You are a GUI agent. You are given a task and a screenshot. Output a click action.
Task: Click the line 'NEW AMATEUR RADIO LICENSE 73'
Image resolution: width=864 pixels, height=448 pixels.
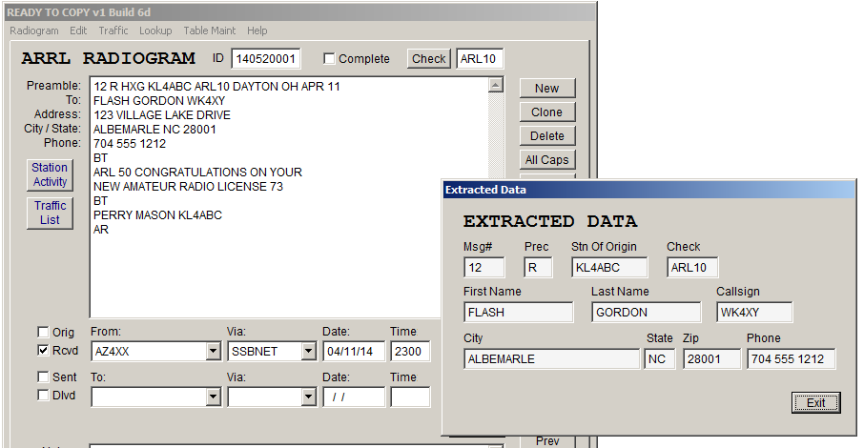188,187
